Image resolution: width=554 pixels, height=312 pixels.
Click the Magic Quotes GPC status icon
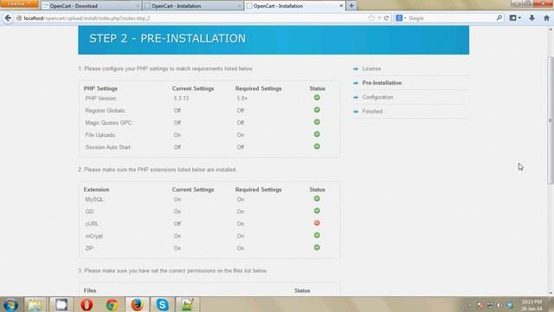tap(317, 122)
